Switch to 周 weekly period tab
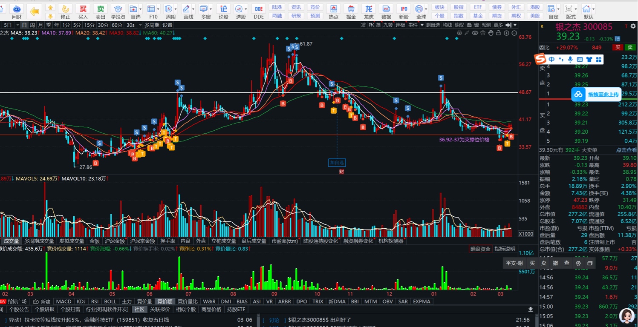The height and width of the screenshot is (327, 638). [x=32, y=25]
